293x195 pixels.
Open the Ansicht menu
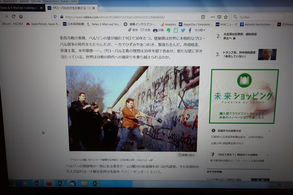pos(24,1)
